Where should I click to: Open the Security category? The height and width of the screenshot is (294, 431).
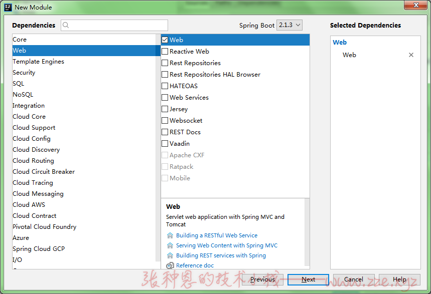pyautogui.click(x=84, y=73)
